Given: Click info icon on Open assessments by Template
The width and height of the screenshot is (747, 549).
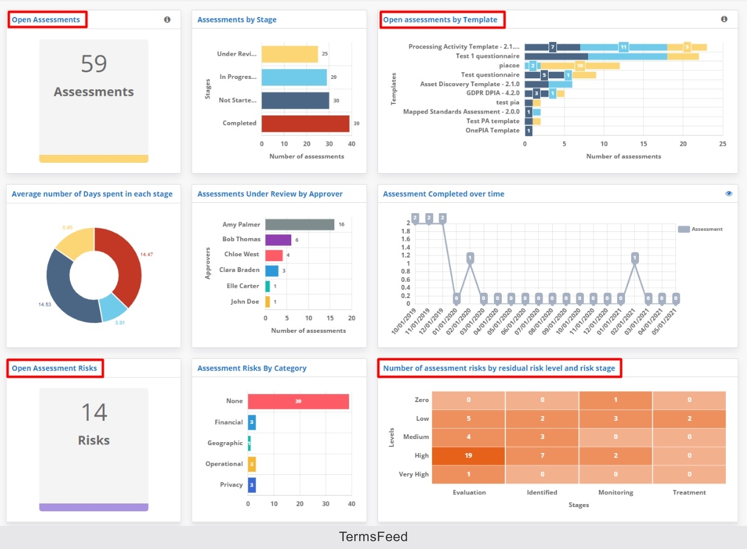Looking at the screenshot, I should 724,19.
